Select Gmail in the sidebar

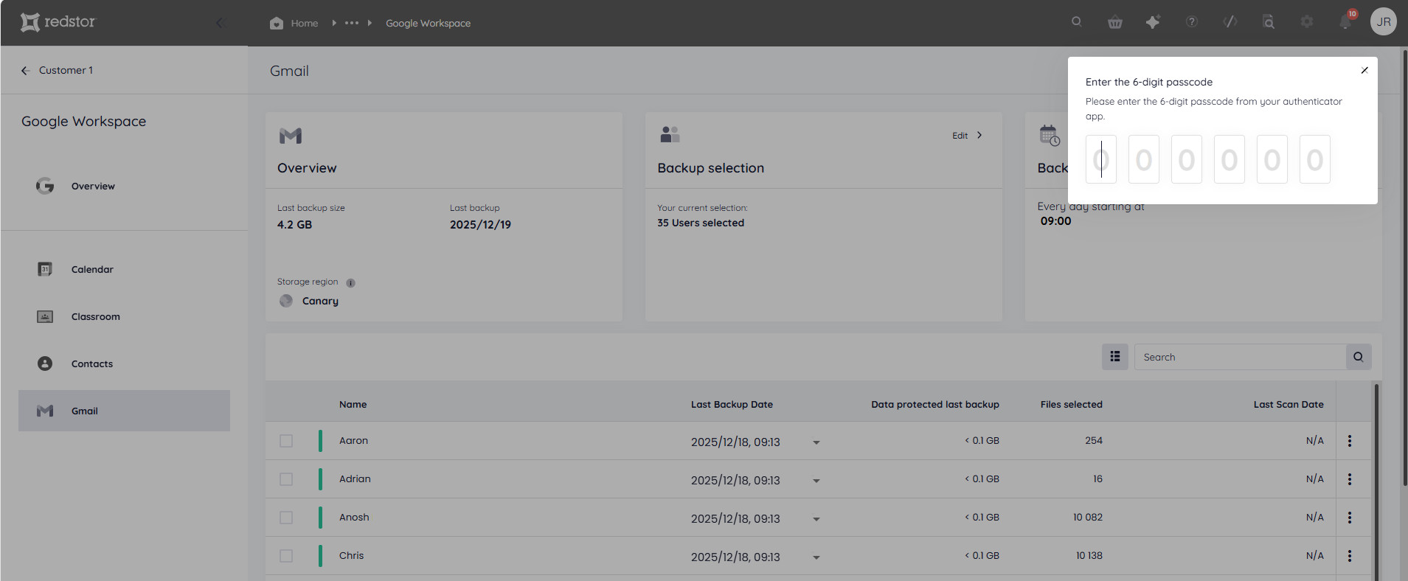point(124,411)
